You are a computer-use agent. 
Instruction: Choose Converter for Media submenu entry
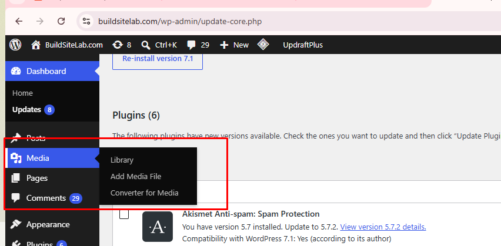tap(145, 193)
